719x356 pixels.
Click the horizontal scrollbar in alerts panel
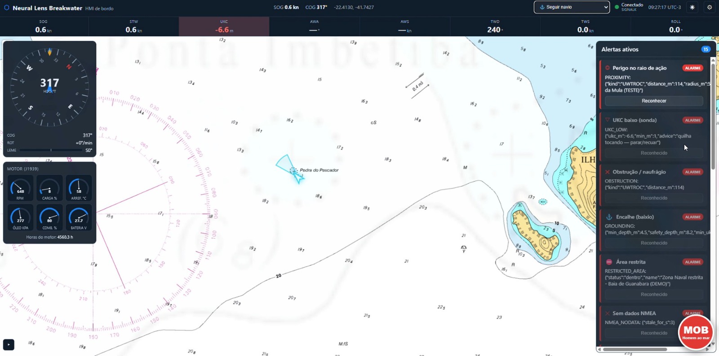(635, 349)
